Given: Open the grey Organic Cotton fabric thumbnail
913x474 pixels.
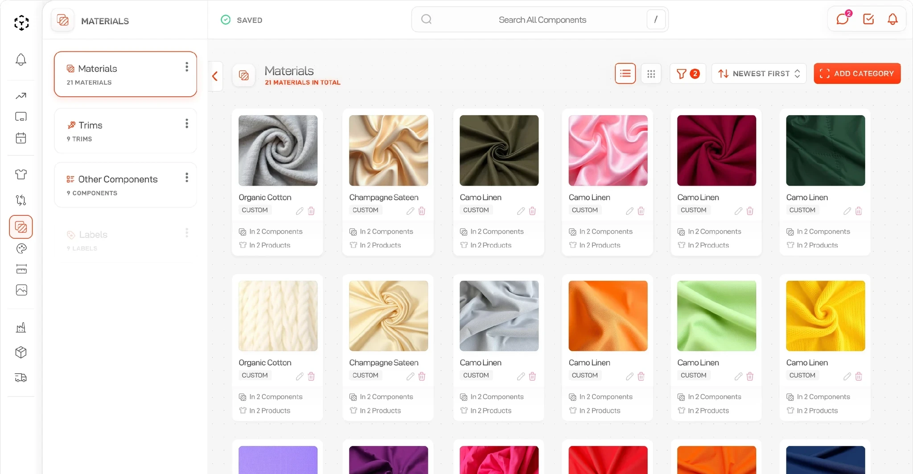Looking at the screenshot, I should coord(278,150).
